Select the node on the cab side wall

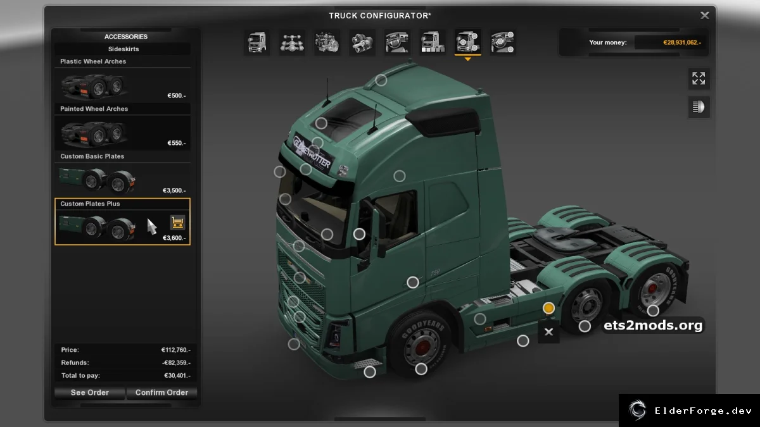[399, 176]
